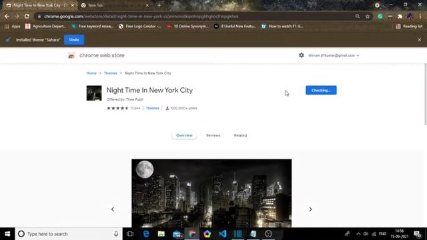Expand the account email dropdown
This screenshot has width=427, height=240.
(334, 55)
